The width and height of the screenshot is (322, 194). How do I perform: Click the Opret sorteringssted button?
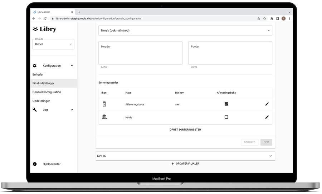click(x=185, y=129)
